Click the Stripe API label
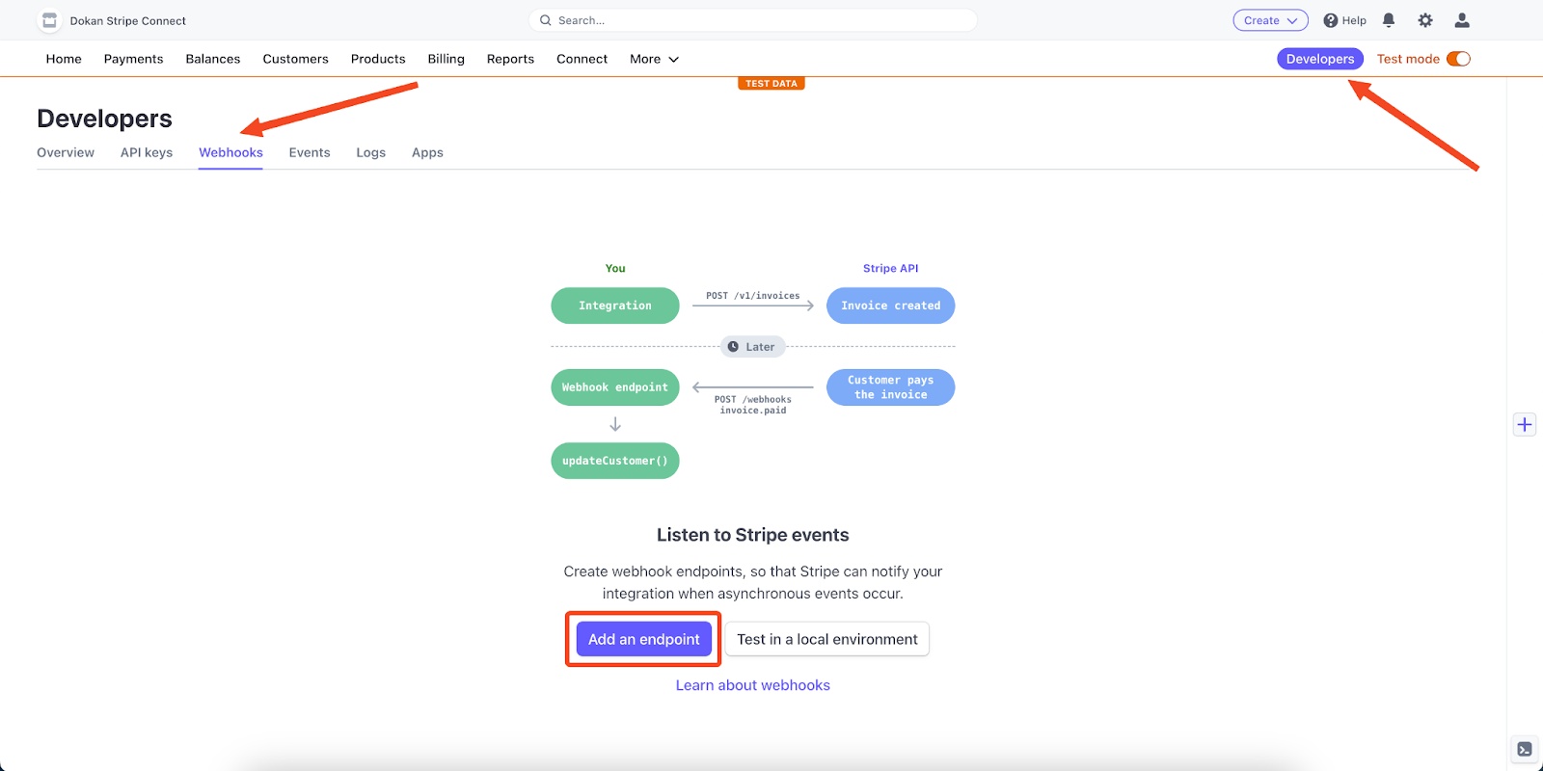This screenshot has width=1543, height=771. tap(891, 268)
